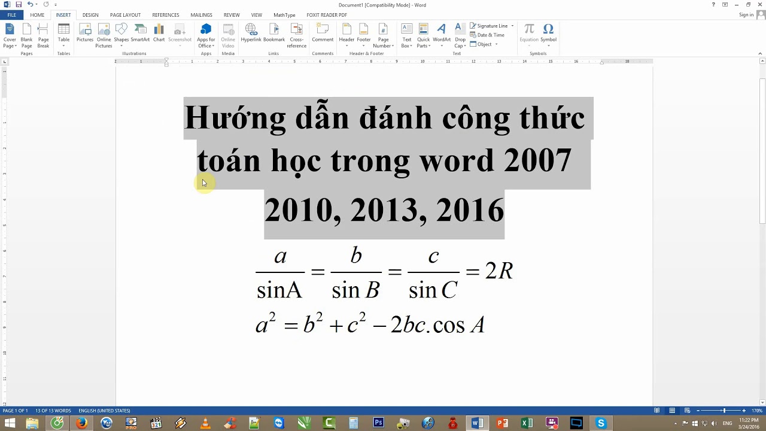766x431 pixels.
Task: Switch to the DESIGN tab
Action: [90, 15]
